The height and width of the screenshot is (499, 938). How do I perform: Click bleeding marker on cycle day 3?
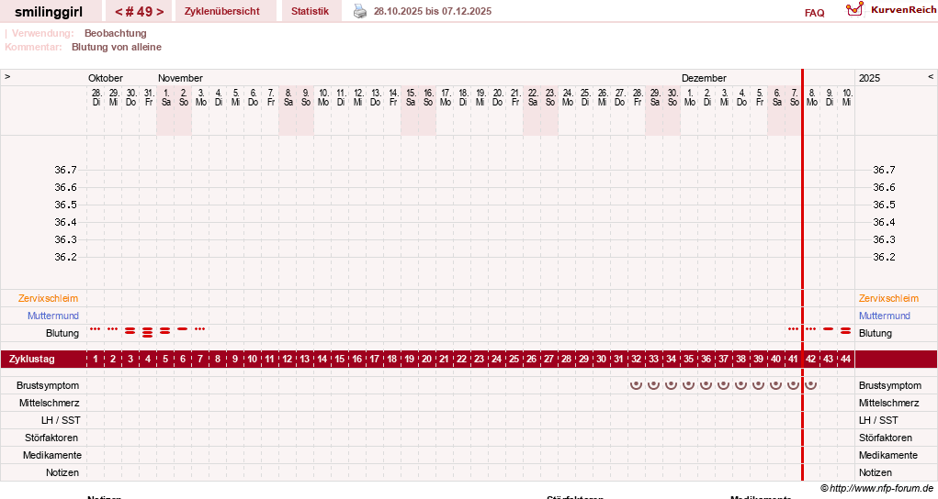coord(130,330)
